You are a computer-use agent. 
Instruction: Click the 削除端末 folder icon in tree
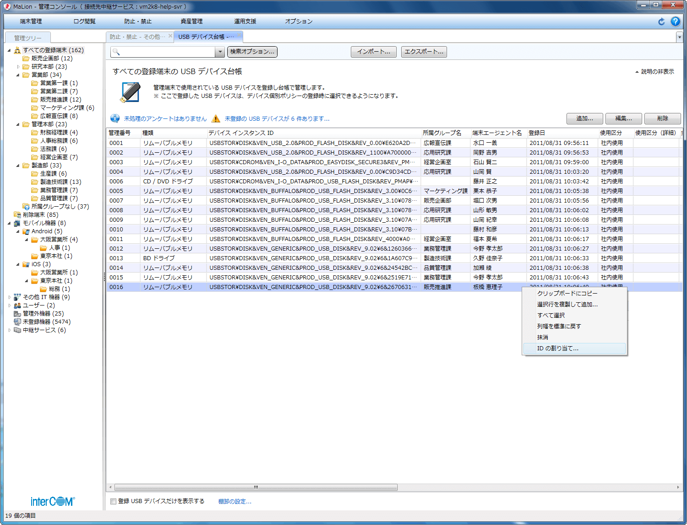(x=17, y=215)
